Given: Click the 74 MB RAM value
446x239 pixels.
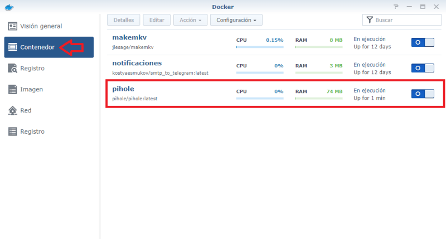Looking at the screenshot, I should pos(334,91).
